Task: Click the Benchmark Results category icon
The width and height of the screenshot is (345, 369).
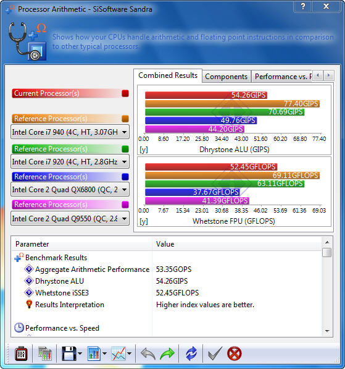Action: [x=19, y=257]
